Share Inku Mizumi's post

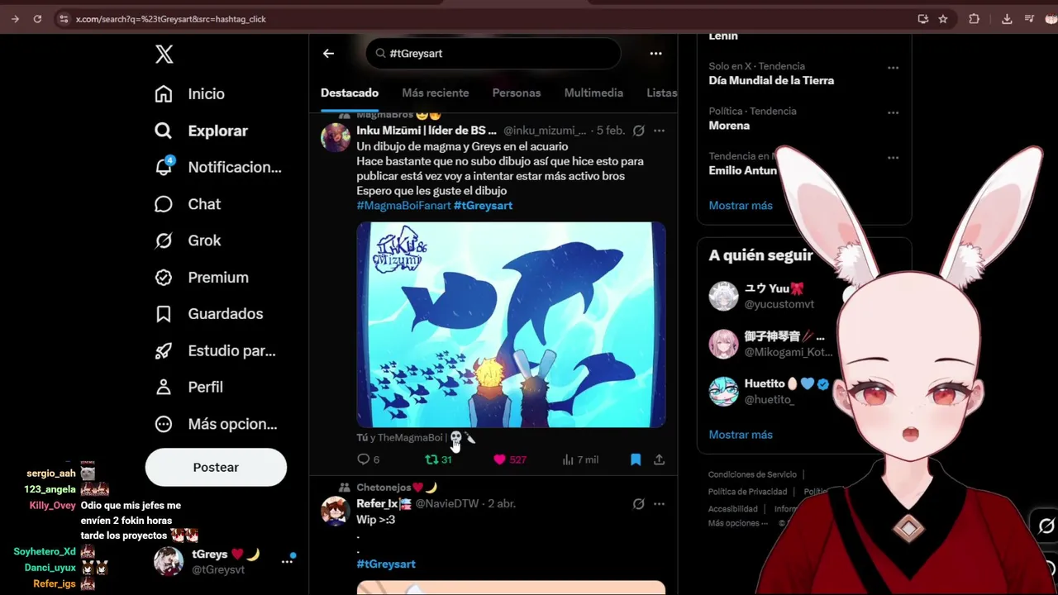click(659, 459)
